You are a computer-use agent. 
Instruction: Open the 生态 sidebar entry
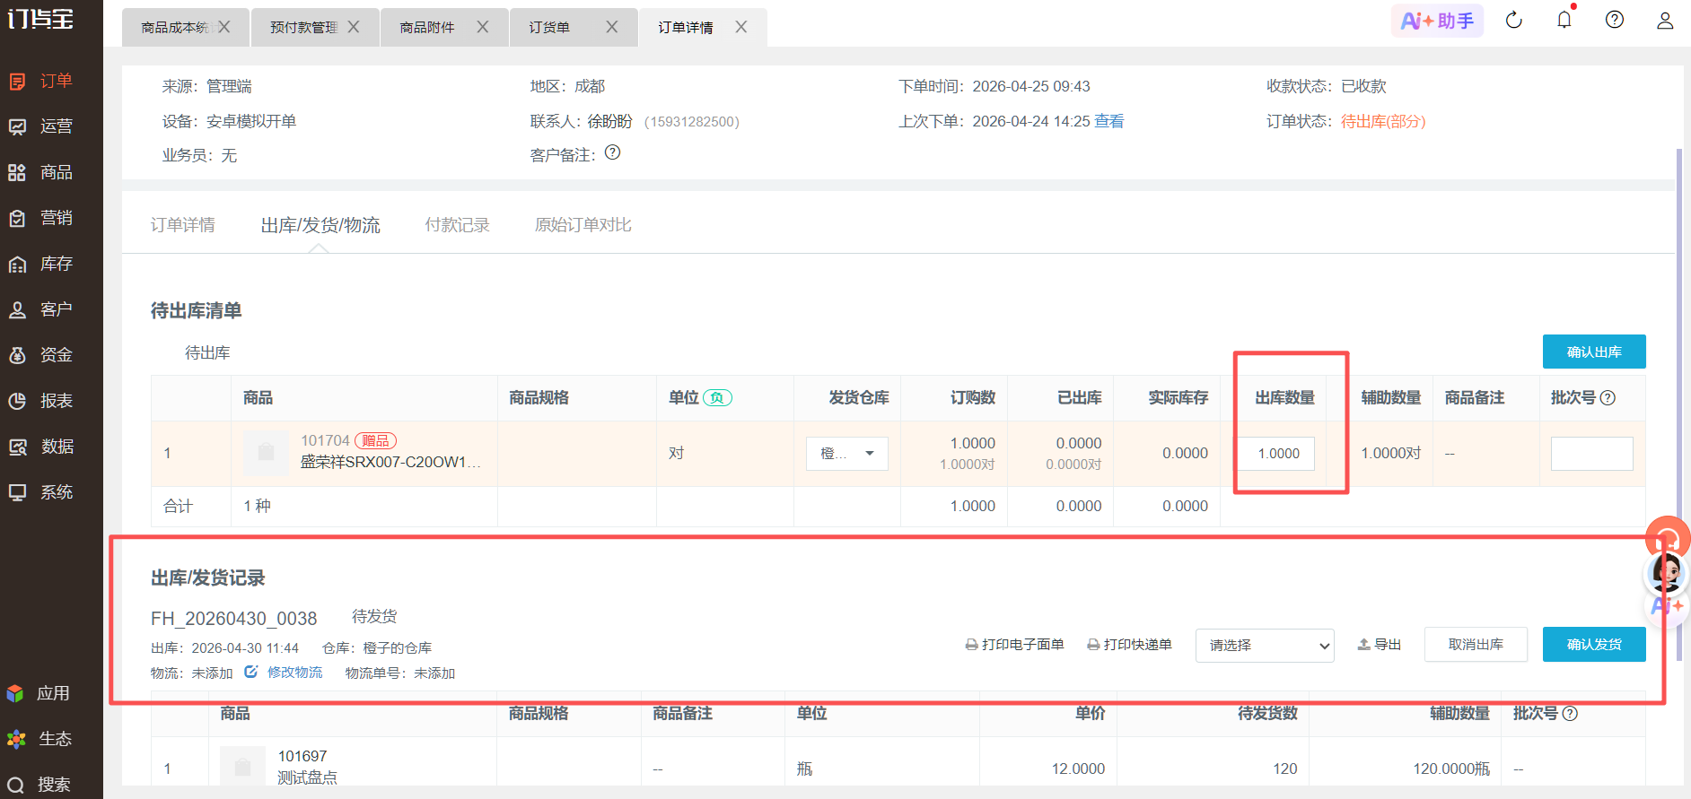click(x=39, y=739)
